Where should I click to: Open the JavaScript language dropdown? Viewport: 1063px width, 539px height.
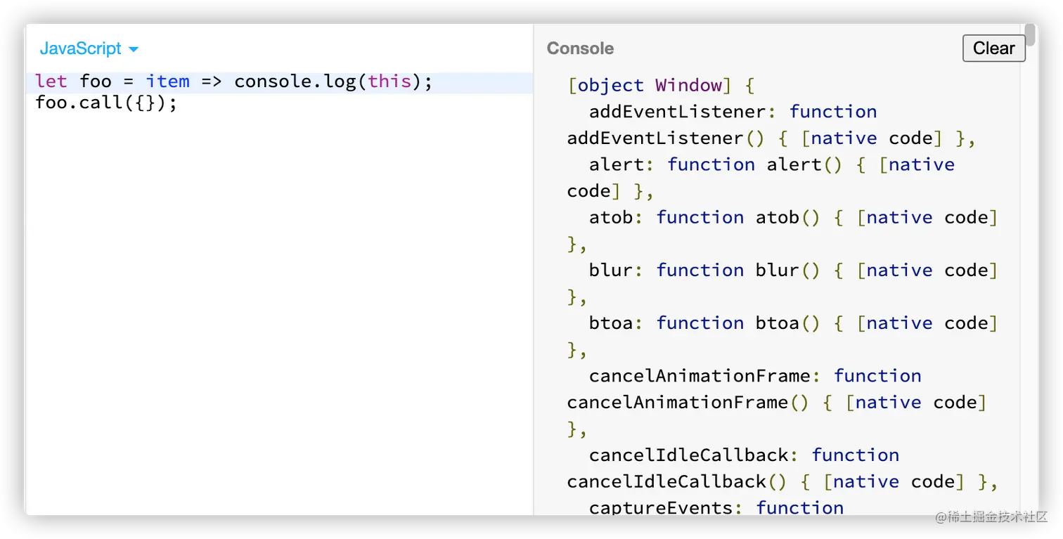(x=81, y=48)
